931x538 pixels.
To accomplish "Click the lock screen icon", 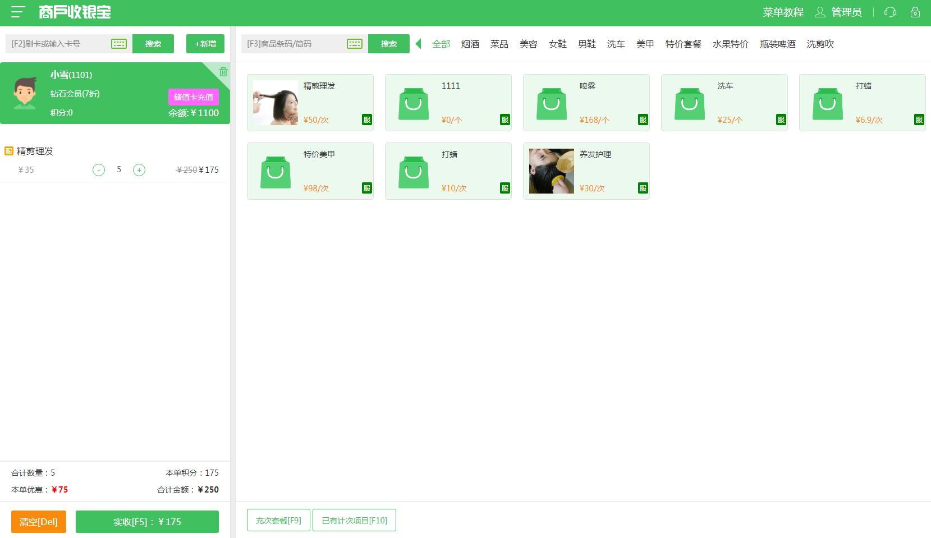I will [915, 12].
